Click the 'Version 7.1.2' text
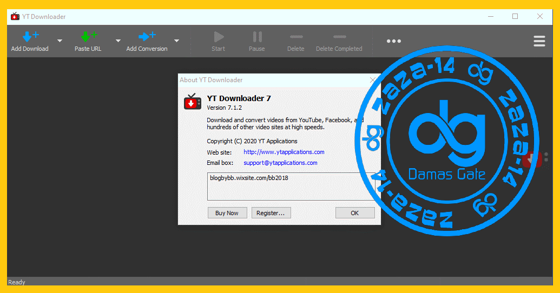This screenshot has width=560, height=293. 225,108
